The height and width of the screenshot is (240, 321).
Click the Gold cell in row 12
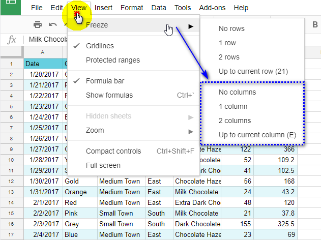click(x=80, y=182)
